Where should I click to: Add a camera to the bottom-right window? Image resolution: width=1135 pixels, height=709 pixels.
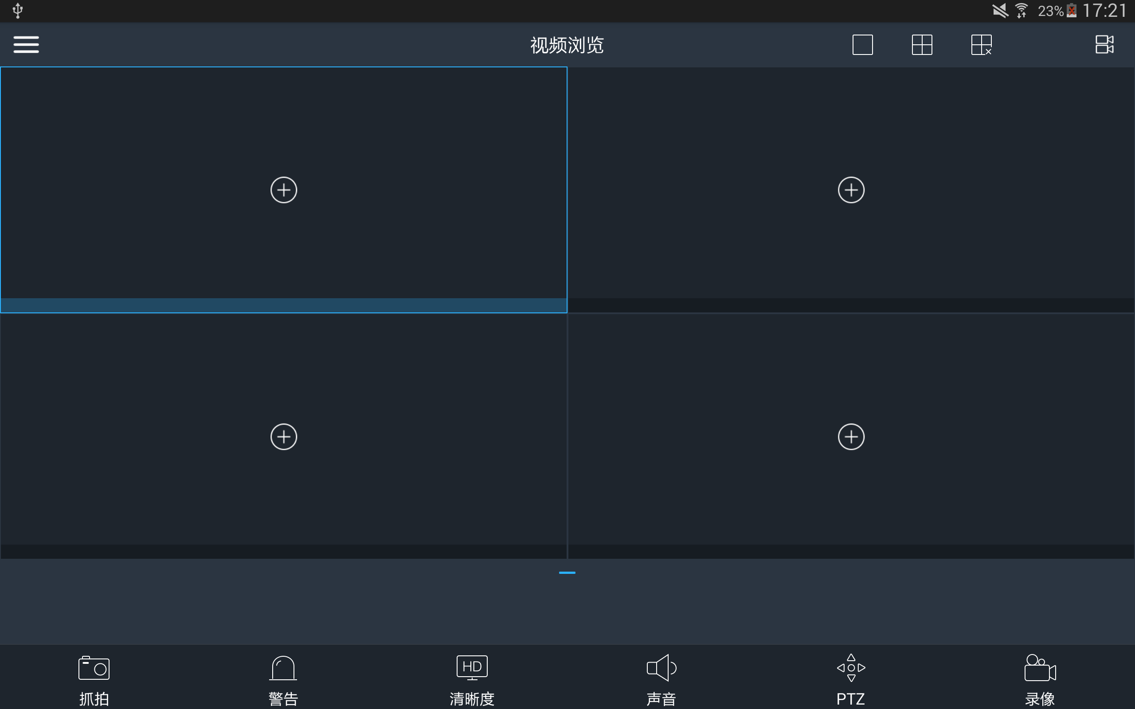click(x=851, y=436)
